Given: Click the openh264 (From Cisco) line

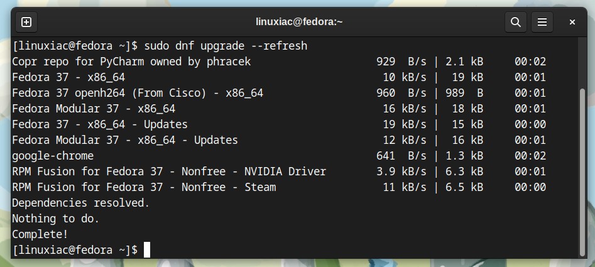Looking at the screenshot, I should [279, 93].
